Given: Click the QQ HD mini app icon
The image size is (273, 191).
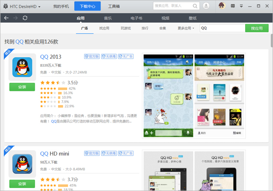Looking at the screenshot, I should tap(22, 164).
